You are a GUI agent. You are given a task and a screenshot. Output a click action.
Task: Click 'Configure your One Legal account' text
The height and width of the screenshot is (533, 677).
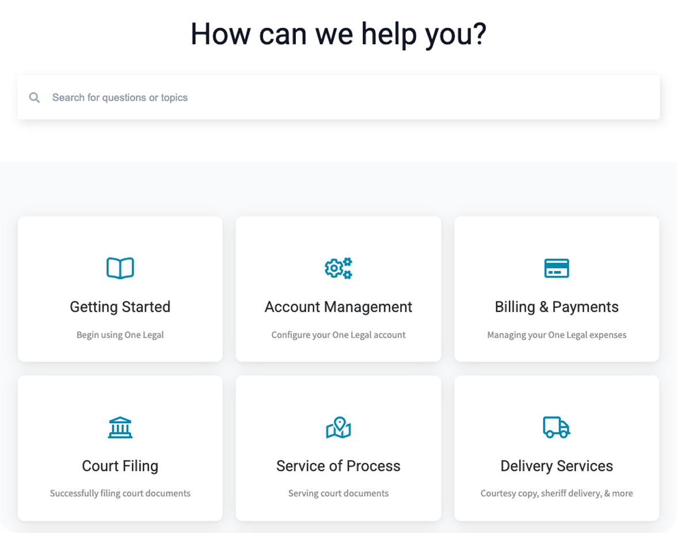coord(338,335)
